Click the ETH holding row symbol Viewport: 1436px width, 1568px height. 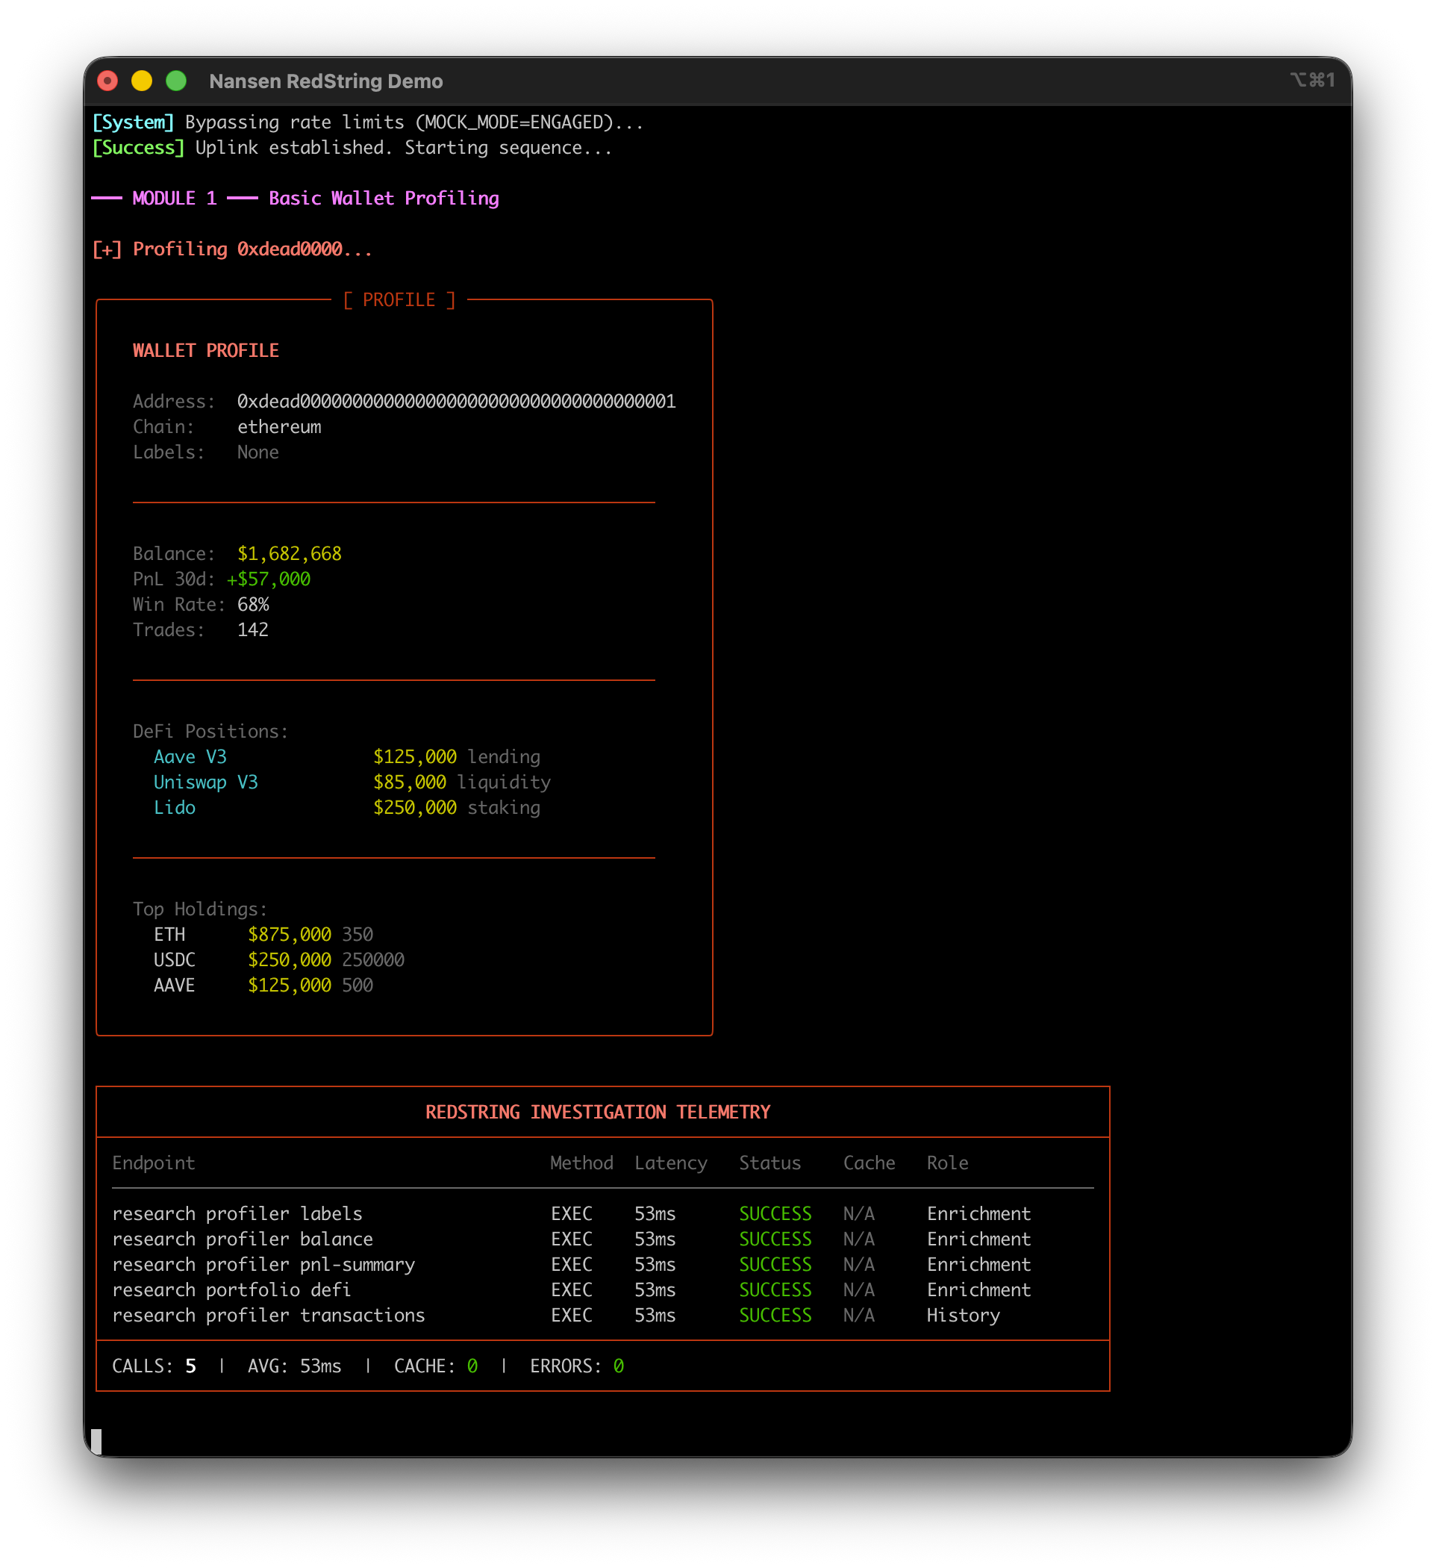[x=169, y=935]
